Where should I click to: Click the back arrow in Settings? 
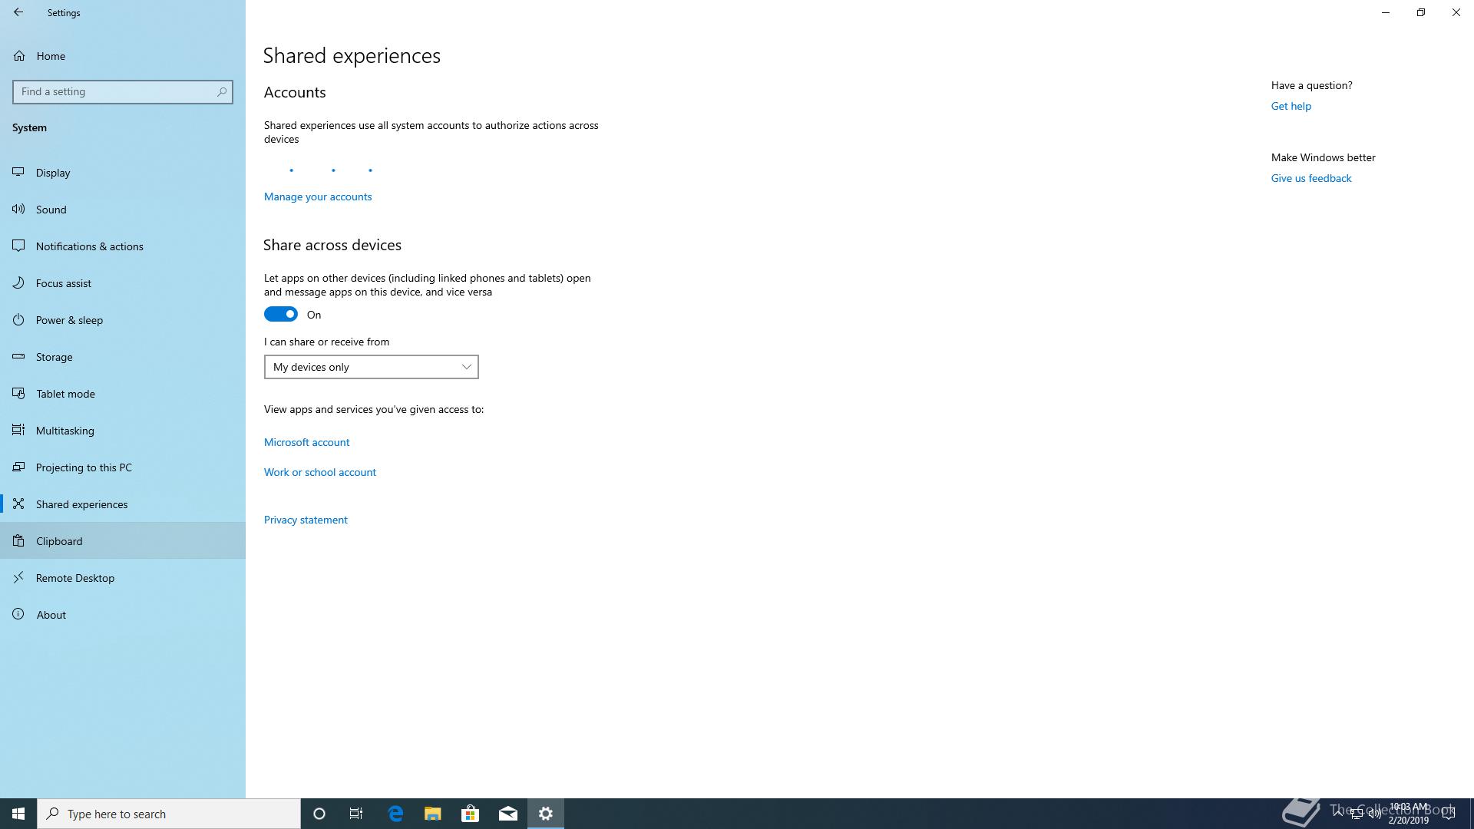(x=18, y=12)
